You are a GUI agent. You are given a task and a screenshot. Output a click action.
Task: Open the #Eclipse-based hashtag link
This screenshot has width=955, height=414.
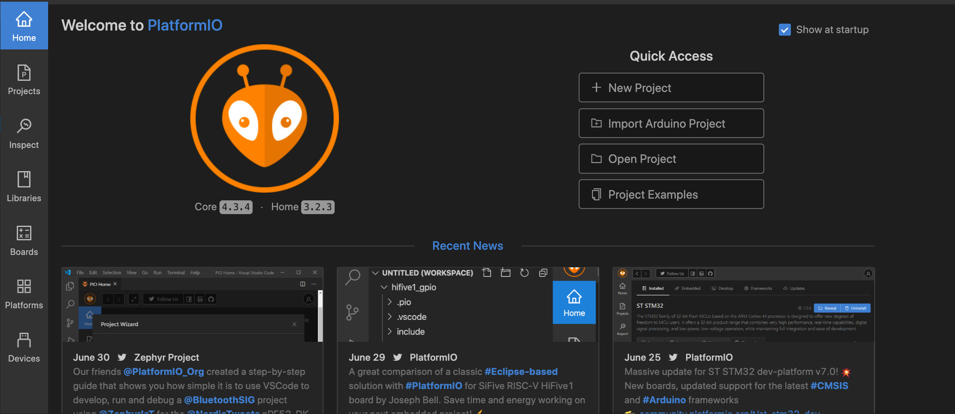coord(521,371)
